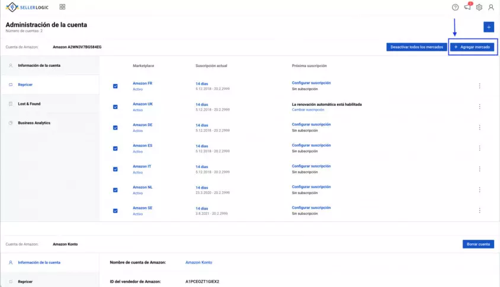Open Configurar suscripción for Amazon FR

(x=311, y=83)
